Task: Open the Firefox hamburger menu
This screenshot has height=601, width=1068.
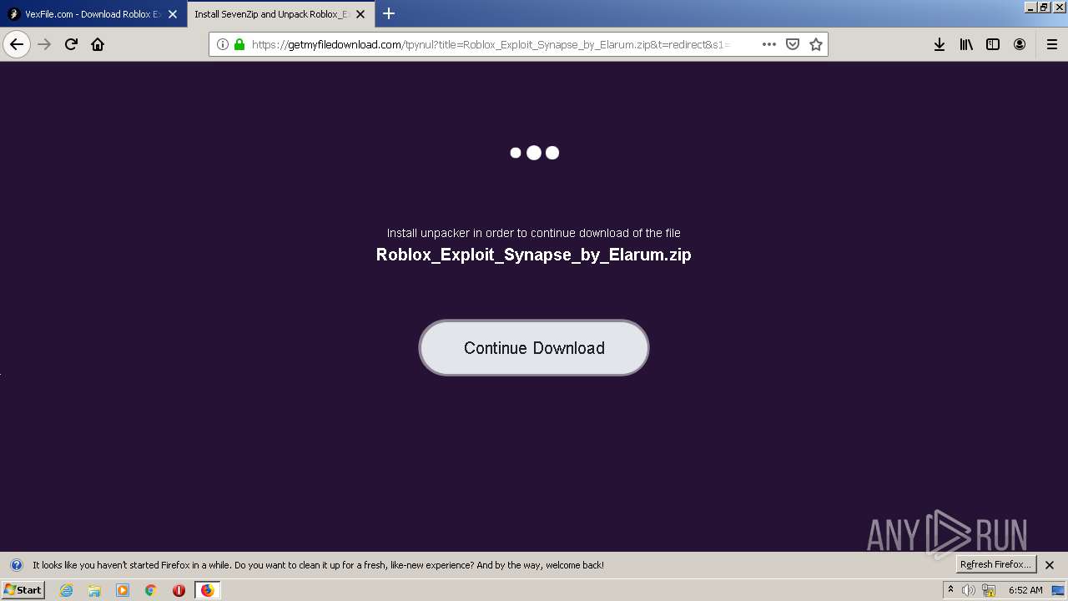Action: point(1051,44)
